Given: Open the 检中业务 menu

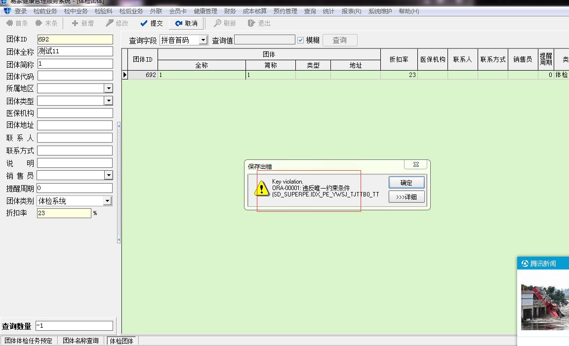Looking at the screenshot, I should pyautogui.click(x=76, y=11).
